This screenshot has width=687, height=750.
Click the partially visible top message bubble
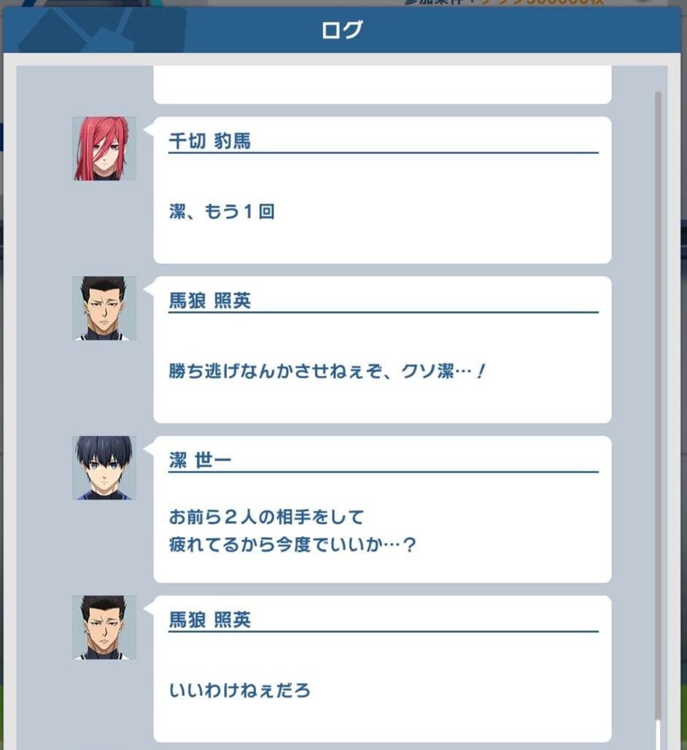point(383,85)
